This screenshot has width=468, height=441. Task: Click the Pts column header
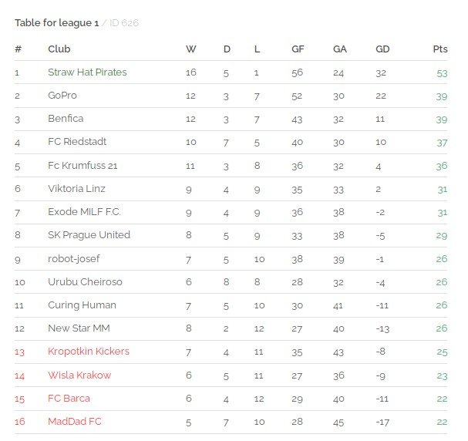tap(440, 49)
